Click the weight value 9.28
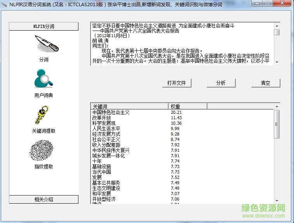Viewport: 294px width, 223px height. (175, 134)
